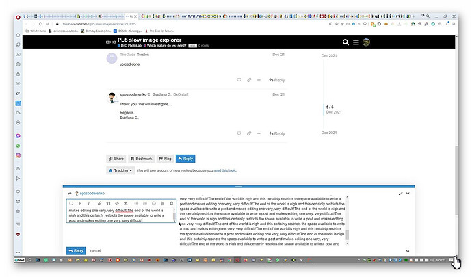Jump to the Dec 2021 start in the timeline
Screen dimensions: 472x277
[329, 55]
